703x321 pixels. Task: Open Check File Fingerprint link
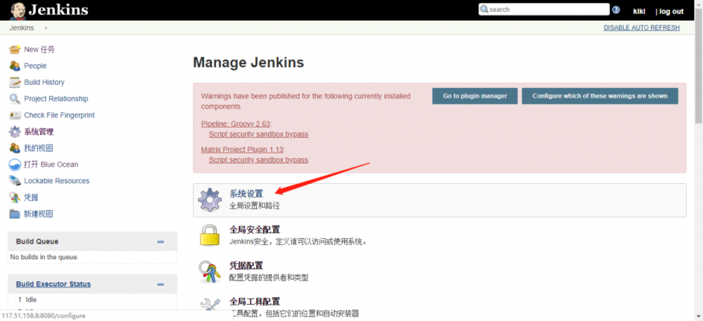coord(60,115)
